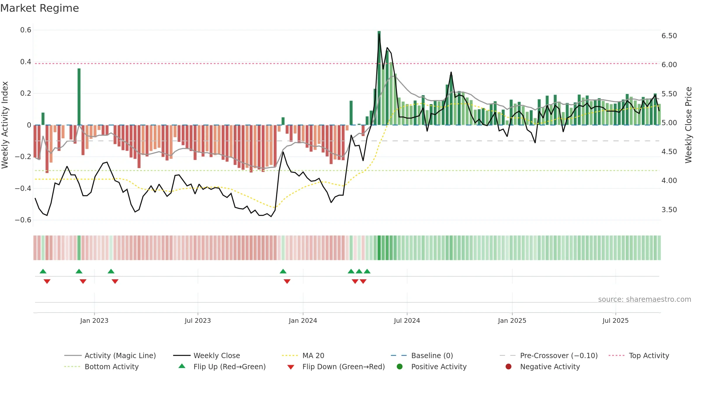Click the 0.6 activity axis tick label

click(x=26, y=30)
